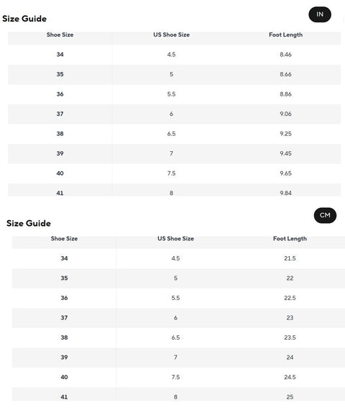Screen dimensions: 345x413
Task: Select foot length 9.06 cell
Action: pos(285,114)
